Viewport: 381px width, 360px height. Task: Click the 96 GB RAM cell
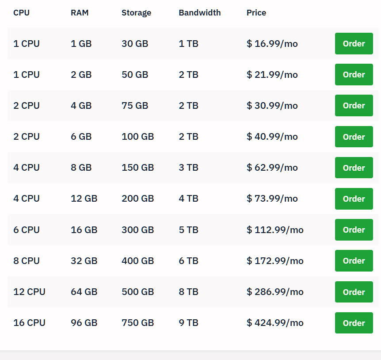[84, 323]
